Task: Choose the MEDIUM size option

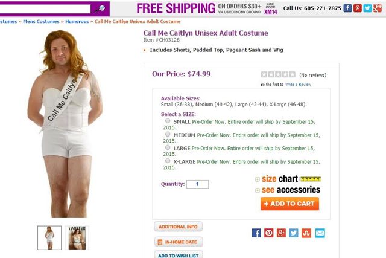Action: [167, 134]
